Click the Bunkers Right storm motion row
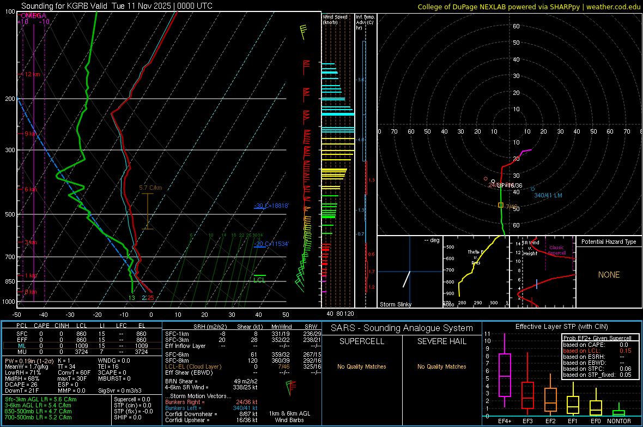 tap(211, 402)
